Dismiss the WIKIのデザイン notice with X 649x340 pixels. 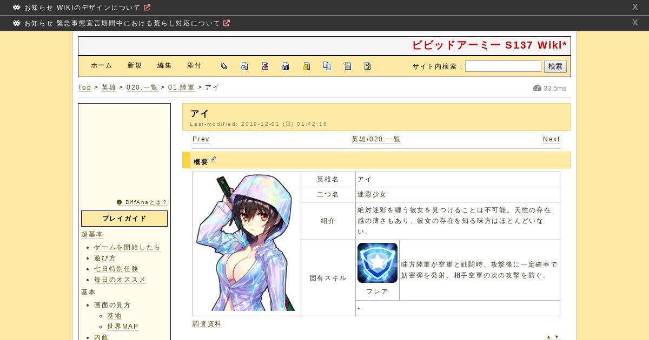[635, 7]
